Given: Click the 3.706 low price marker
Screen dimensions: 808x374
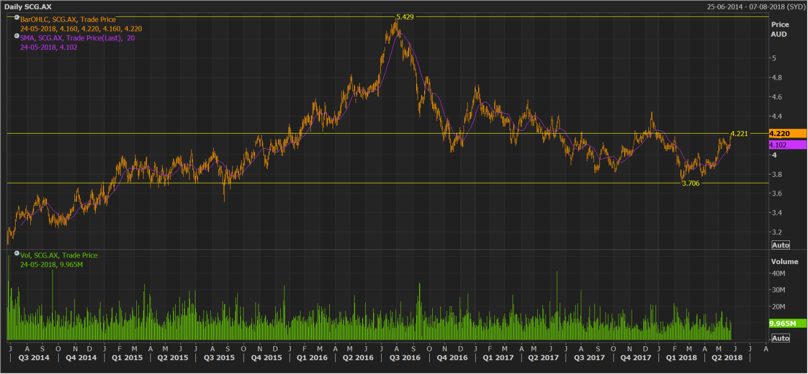Looking at the screenshot, I should tap(691, 183).
